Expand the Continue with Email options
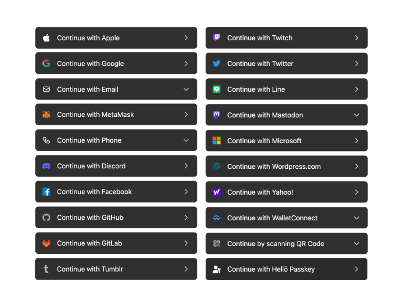Image resolution: width=403 pixels, height=307 pixels. pos(186,89)
